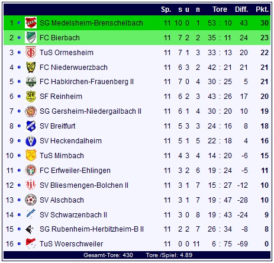Click the SV Heckendalheim crest
Viewport: 274px width, 263px height.
pos(31,141)
